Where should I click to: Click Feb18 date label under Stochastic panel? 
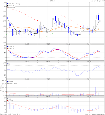[x=48, y=62]
